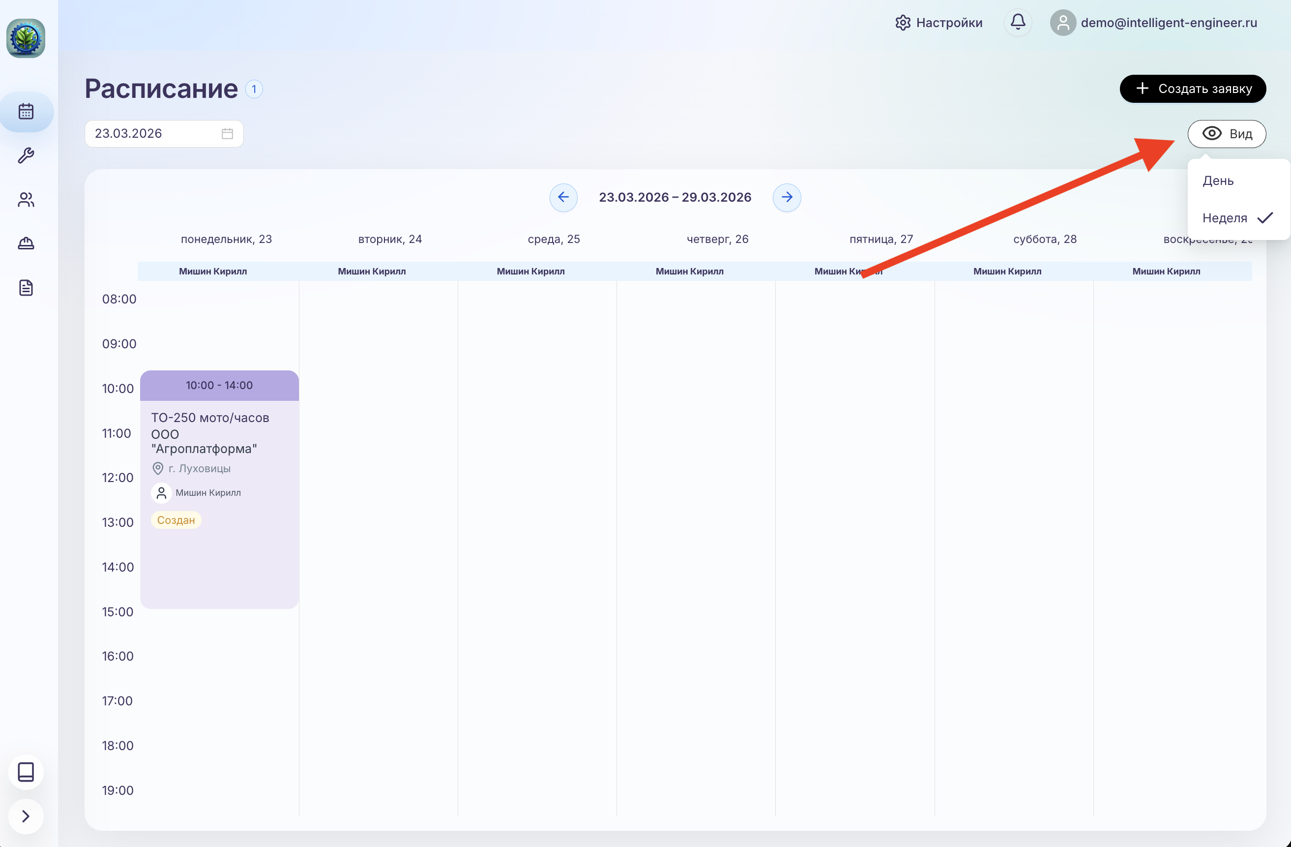Click ООО "Агроплатформа" client name
1291x847 pixels.
click(x=204, y=442)
